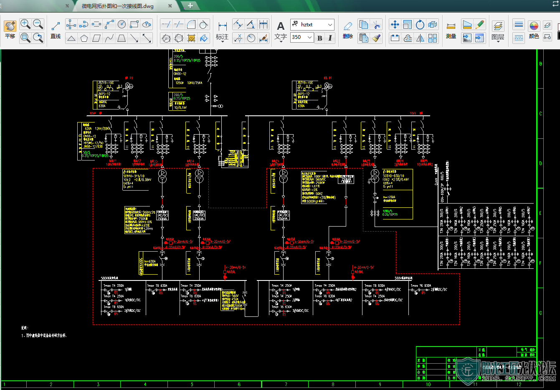Select the rotate tool
560x390 pixels.
[x=420, y=24]
